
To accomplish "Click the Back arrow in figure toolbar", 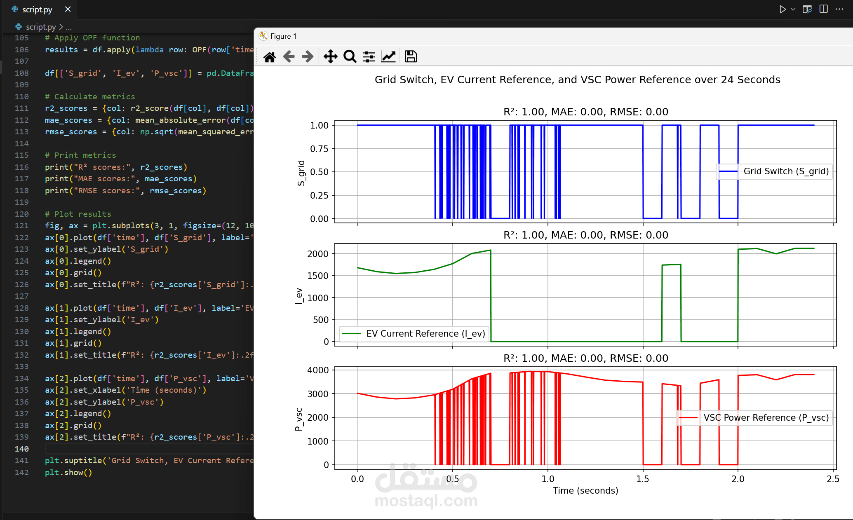I will click(x=289, y=56).
